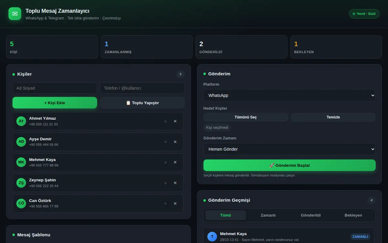
Task: Click the Kişi seçilmedi chip
Action: click(x=217, y=128)
